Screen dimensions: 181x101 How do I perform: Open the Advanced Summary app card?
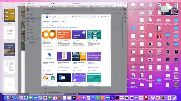[x=64, y=62]
